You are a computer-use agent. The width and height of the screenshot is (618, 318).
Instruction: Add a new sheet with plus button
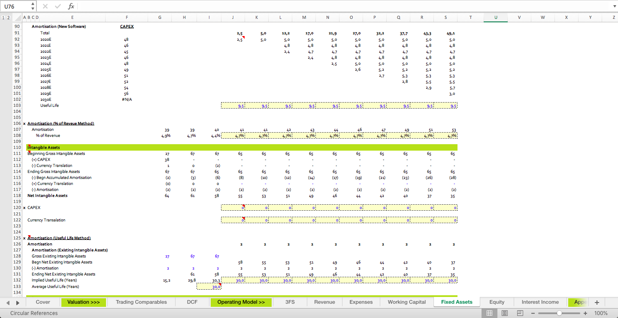point(597,302)
